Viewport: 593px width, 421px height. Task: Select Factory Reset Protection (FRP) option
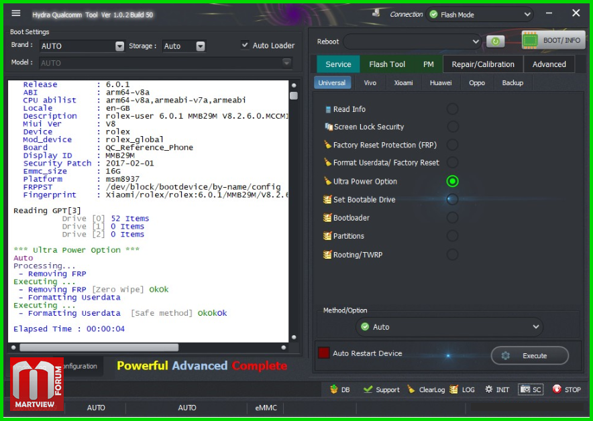point(453,145)
